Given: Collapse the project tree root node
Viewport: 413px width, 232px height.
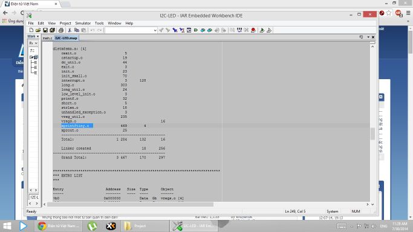Looking at the screenshot, I should (x=31, y=57).
